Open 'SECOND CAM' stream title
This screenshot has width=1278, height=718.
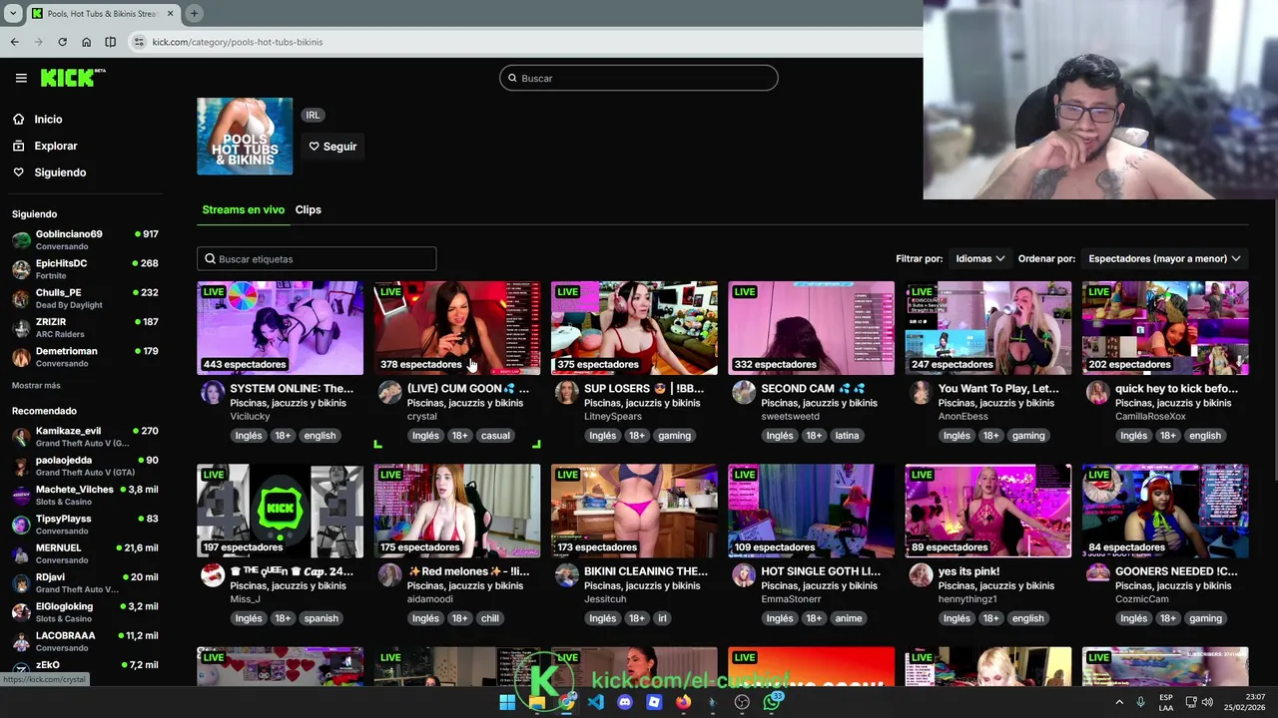[x=813, y=388]
